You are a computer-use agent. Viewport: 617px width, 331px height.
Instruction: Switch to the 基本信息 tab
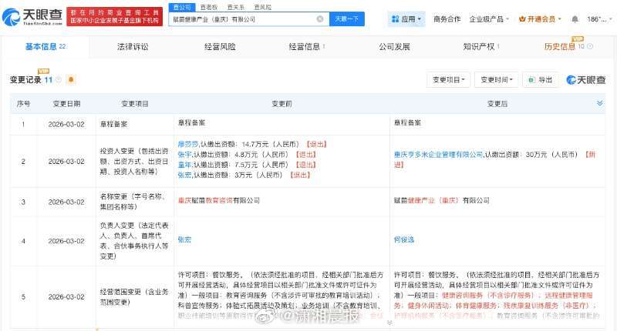pos(46,47)
